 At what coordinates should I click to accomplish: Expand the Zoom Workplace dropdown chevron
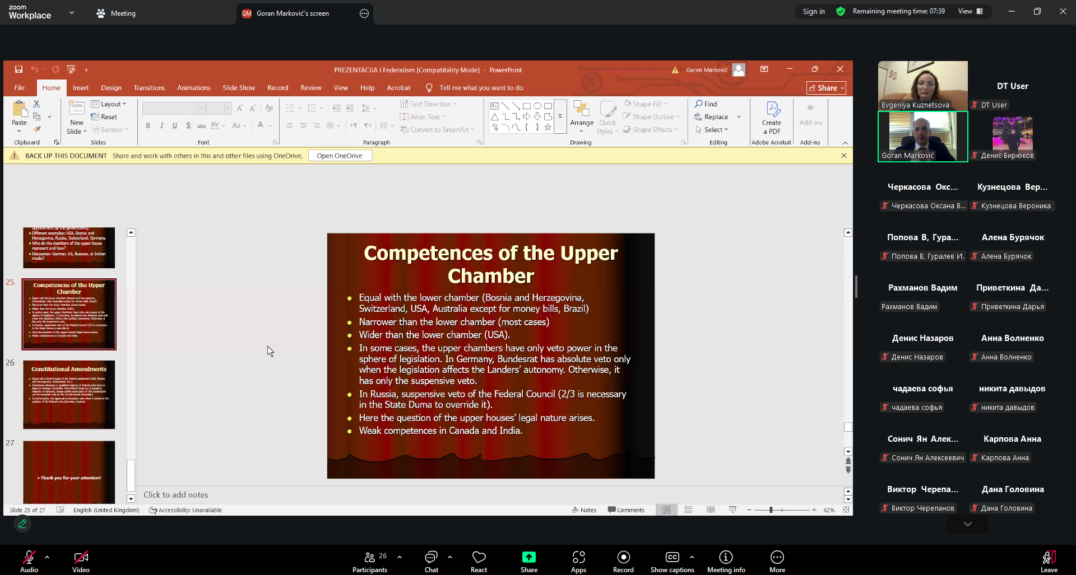[72, 12]
